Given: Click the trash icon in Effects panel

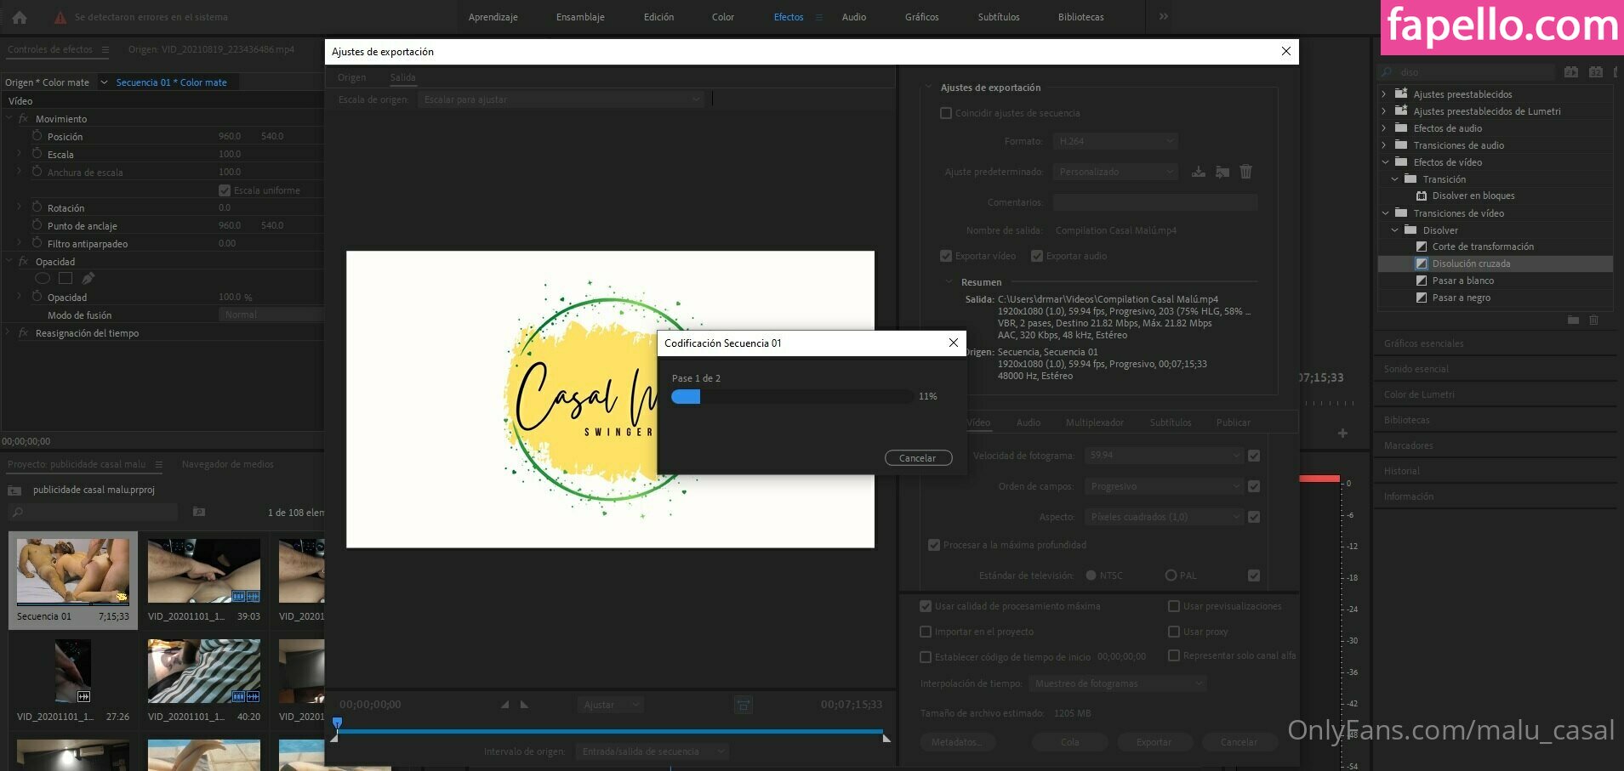Looking at the screenshot, I should (1594, 320).
